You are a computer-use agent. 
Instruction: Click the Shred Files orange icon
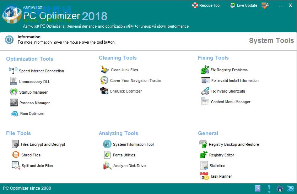16,155
